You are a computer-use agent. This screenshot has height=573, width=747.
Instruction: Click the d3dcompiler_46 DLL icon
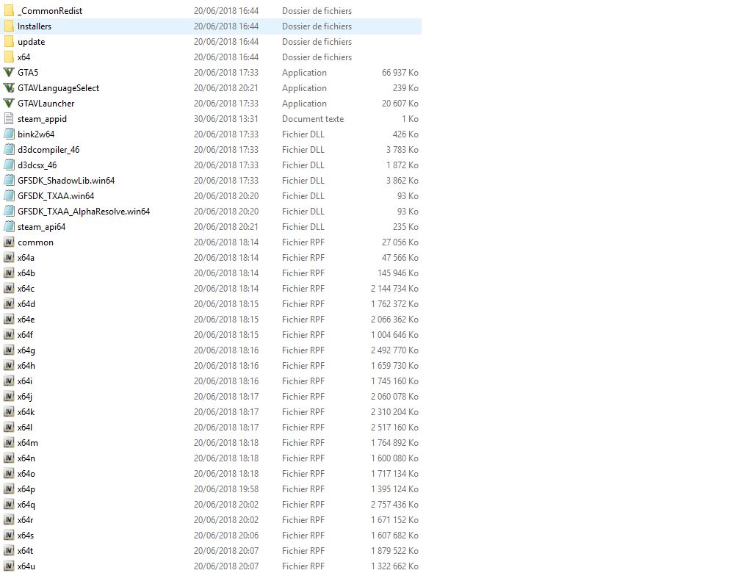point(9,150)
